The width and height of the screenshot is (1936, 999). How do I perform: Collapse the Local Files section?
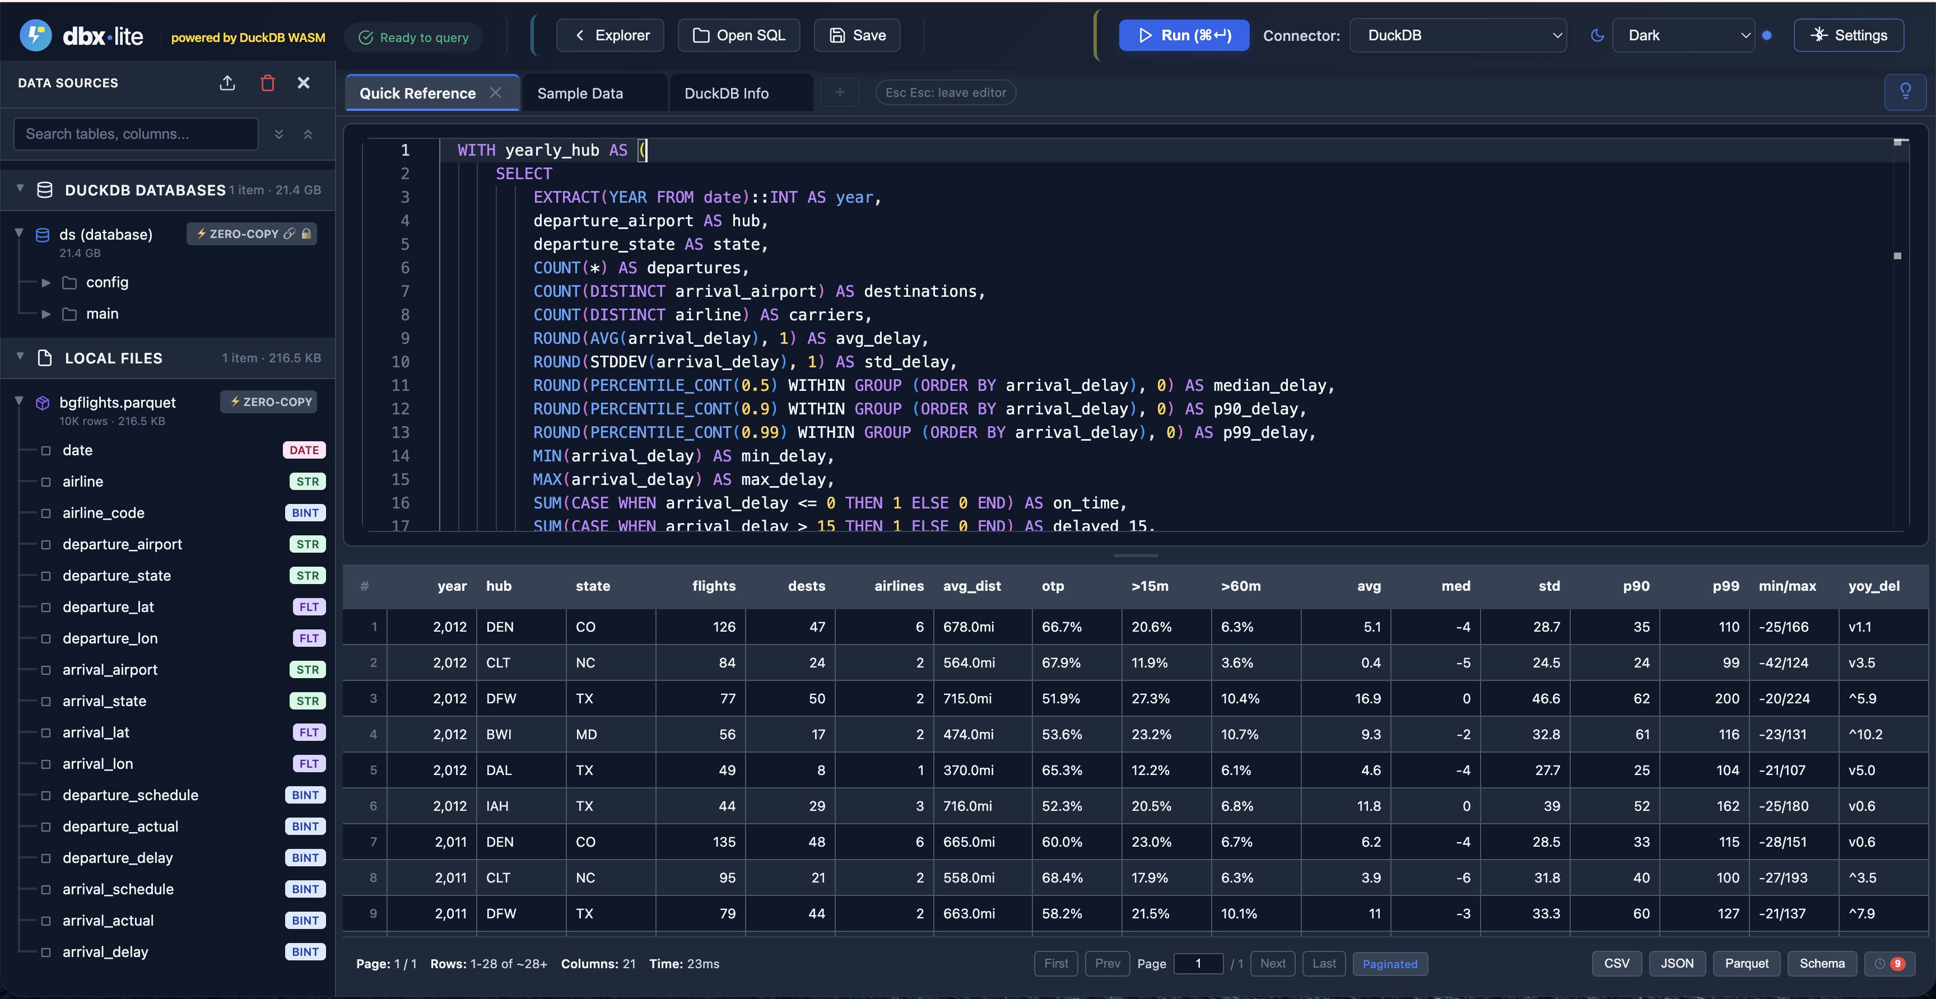click(20, 357)
